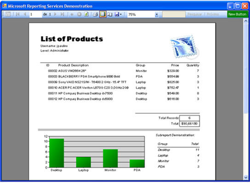The image size is (250, 183).
Task: Click the PDA bar in the chart
Action: pos(137,163)
